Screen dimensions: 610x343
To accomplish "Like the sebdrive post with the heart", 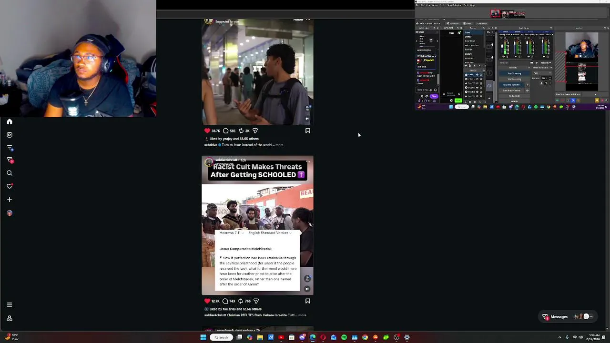I will point(207,131).
